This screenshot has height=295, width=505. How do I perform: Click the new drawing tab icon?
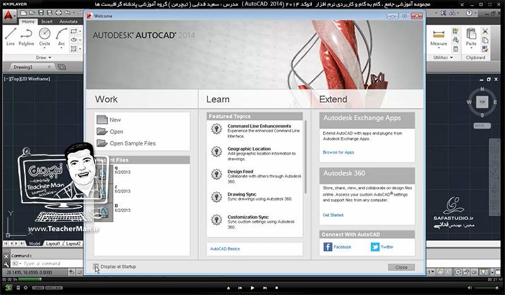coord(61,67)
